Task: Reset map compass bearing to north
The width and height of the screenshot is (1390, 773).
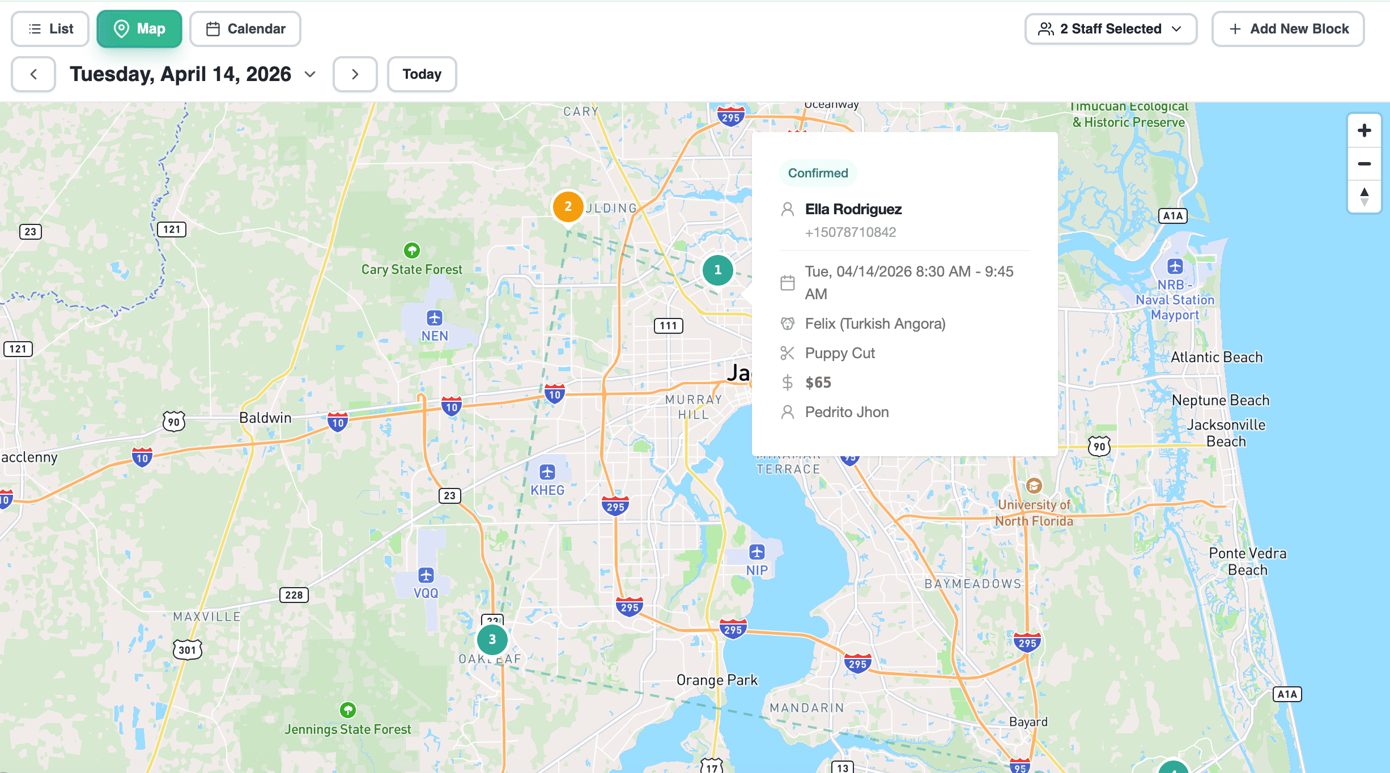Action: pyautogui.click(x=1364, y=197)
